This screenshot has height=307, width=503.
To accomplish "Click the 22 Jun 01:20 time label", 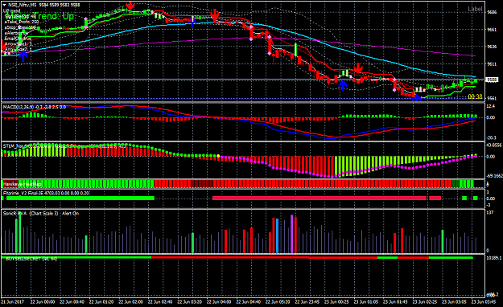I will (101, 302).
